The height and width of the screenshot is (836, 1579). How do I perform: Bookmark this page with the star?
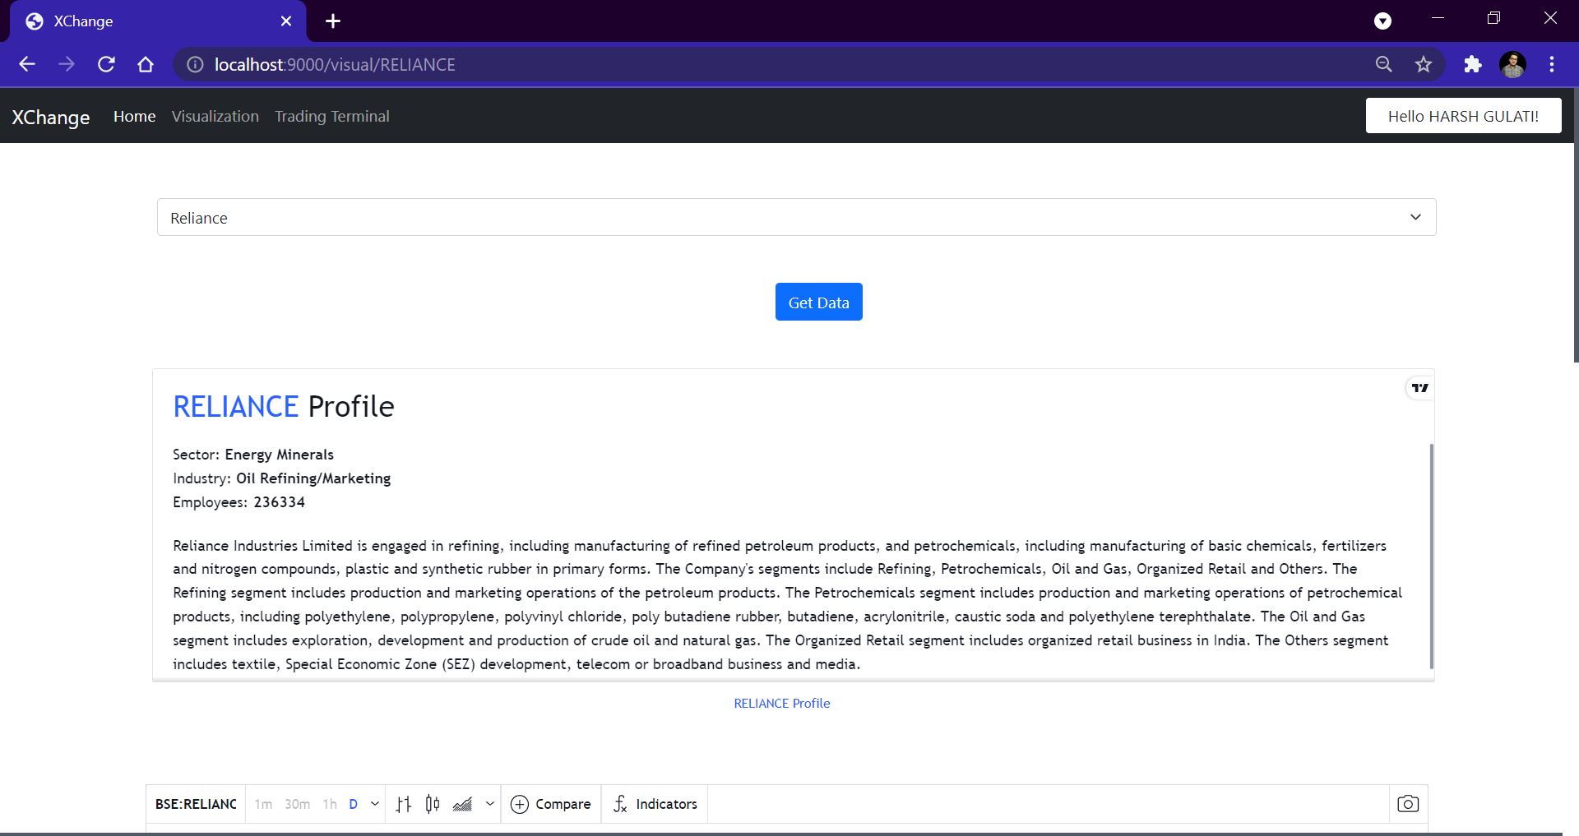[1424, 64]
